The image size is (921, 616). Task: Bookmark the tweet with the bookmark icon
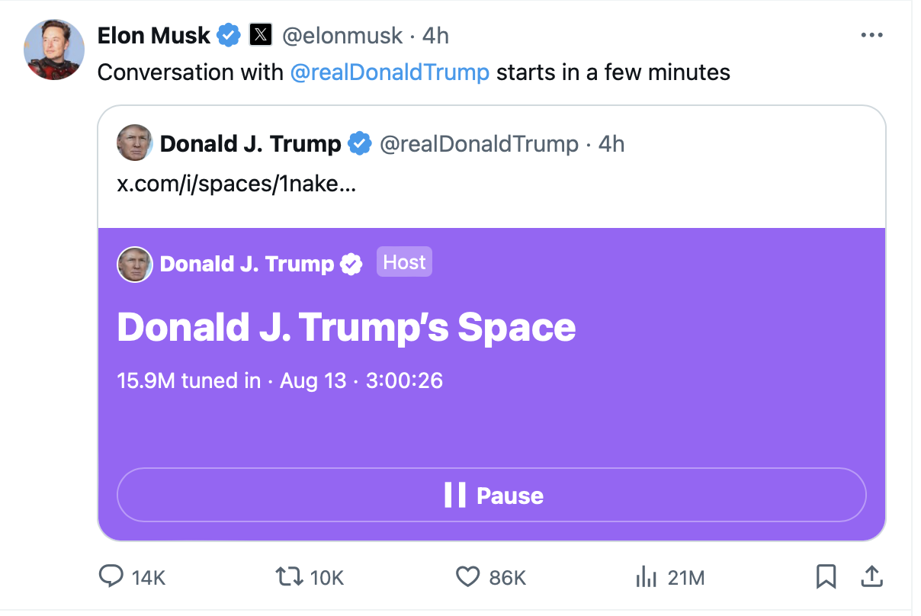click(825, 577)
